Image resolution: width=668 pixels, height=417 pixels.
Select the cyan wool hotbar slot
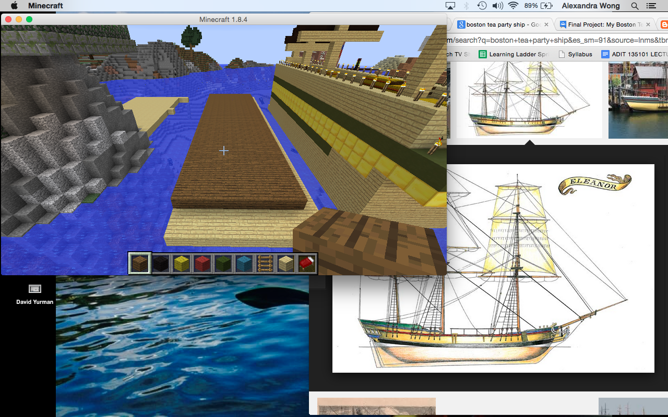pyautogui.click(x=244, y=264)
